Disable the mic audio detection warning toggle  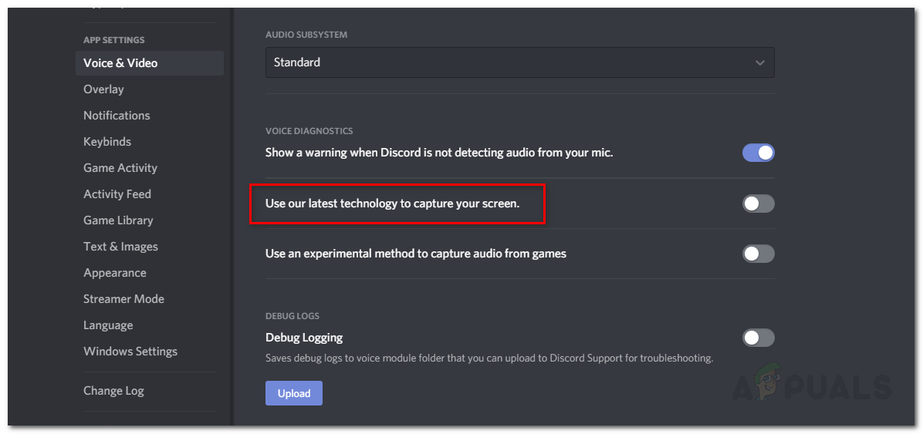tap(758, 153)
